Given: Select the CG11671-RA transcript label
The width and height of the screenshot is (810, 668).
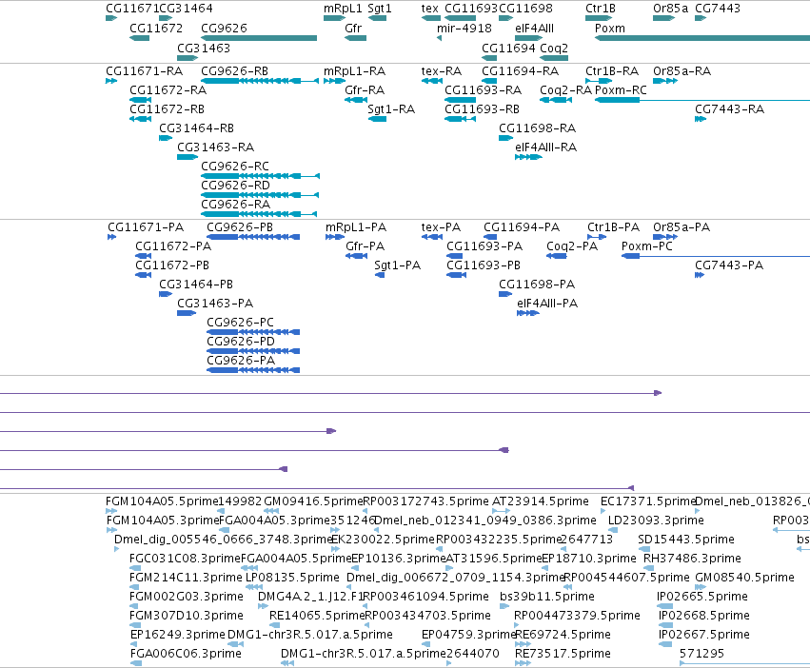Looking at the screenshot, I should pos(144,70).
